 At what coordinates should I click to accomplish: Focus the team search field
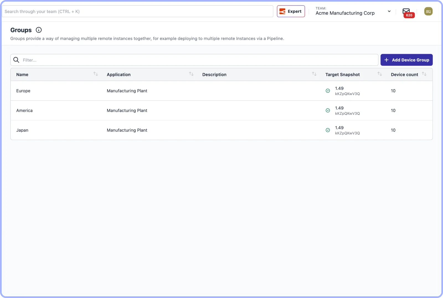point(138,11)
